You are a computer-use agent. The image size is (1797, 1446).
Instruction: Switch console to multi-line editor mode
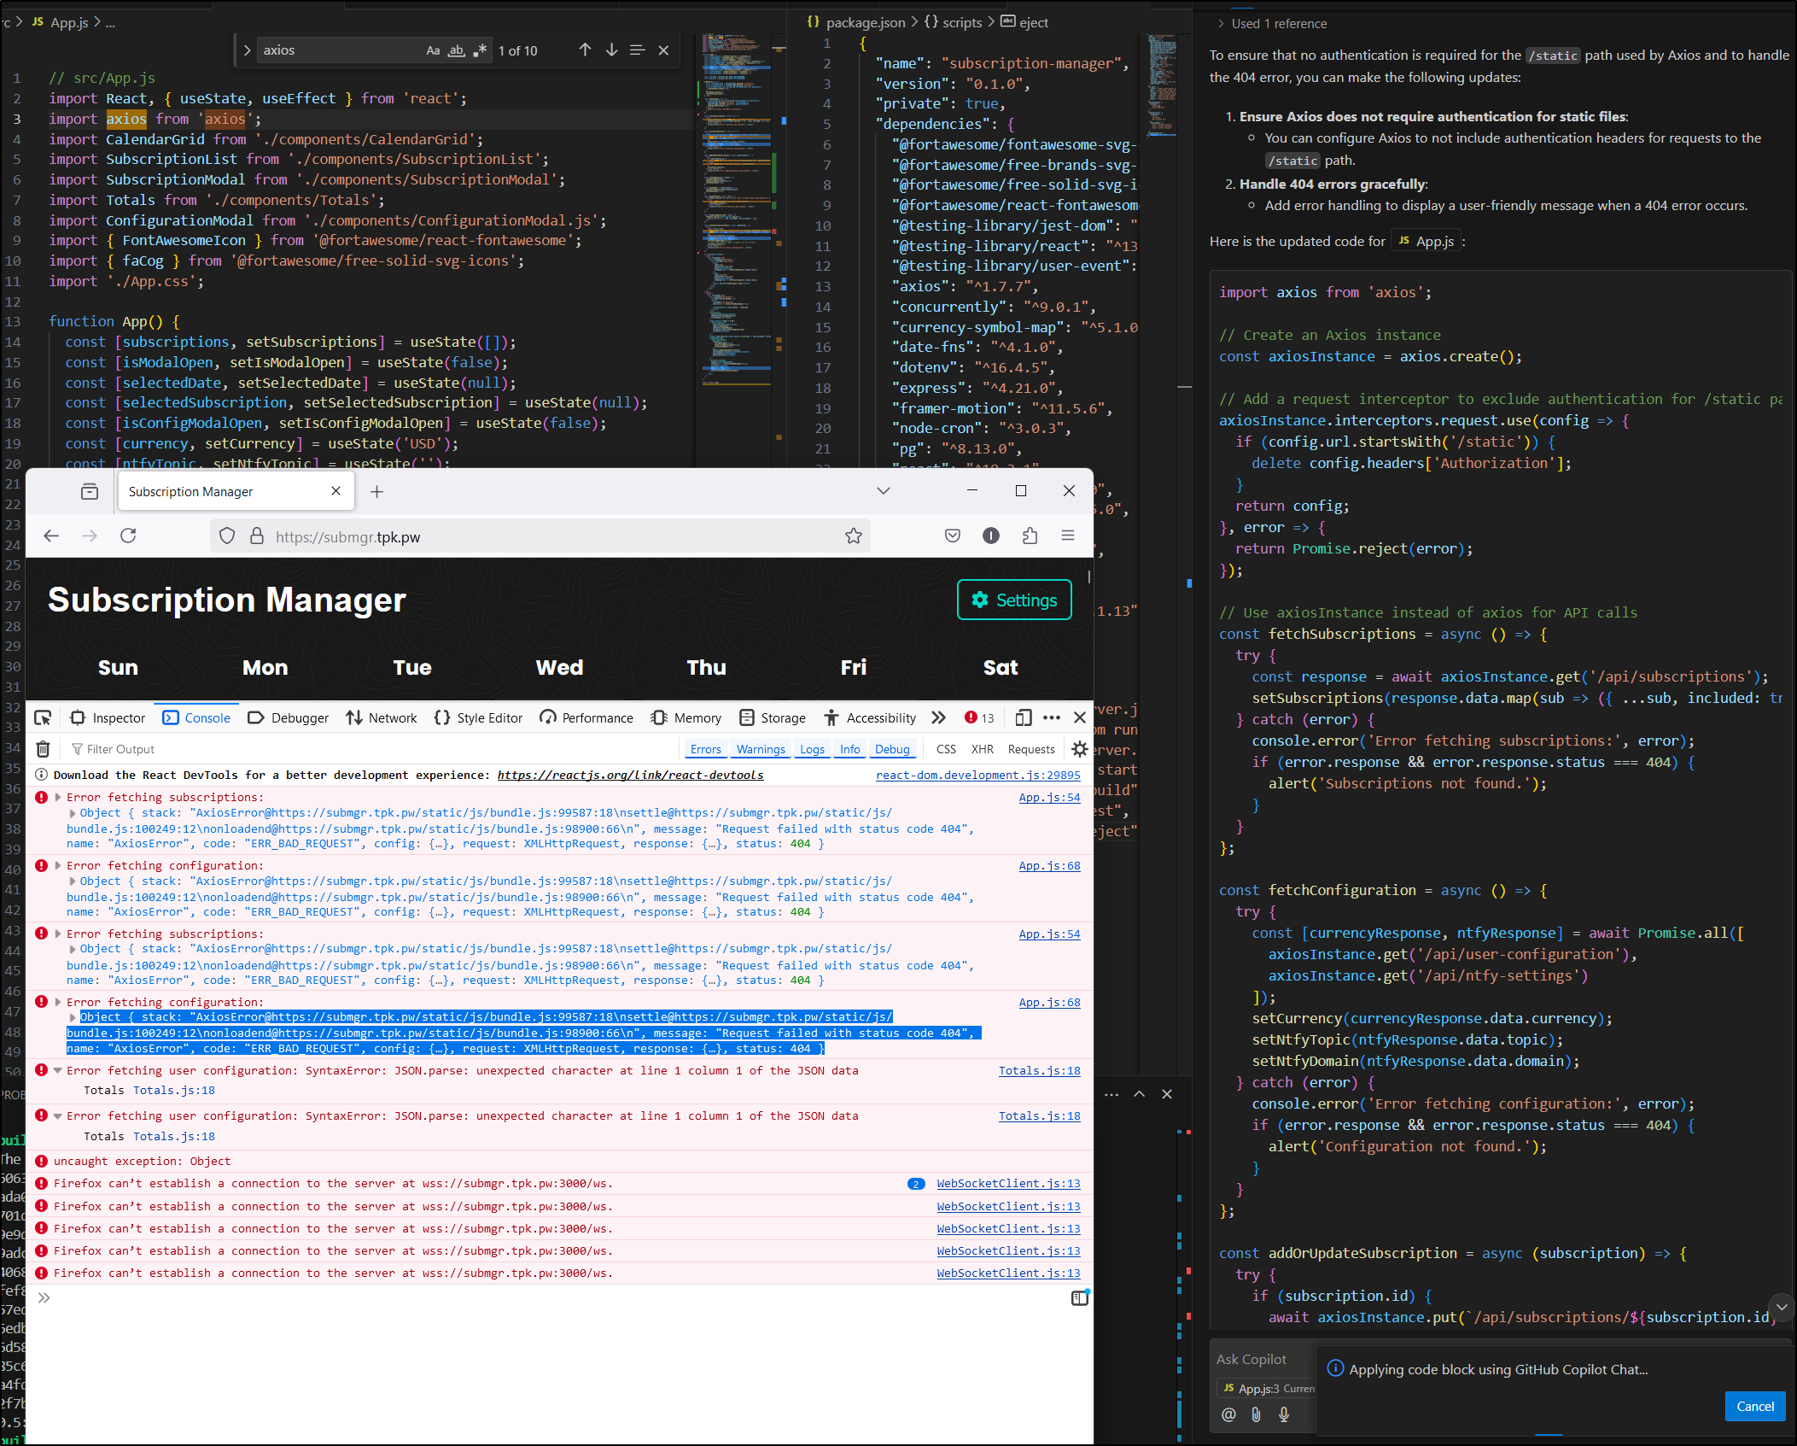point(1080,1297)
